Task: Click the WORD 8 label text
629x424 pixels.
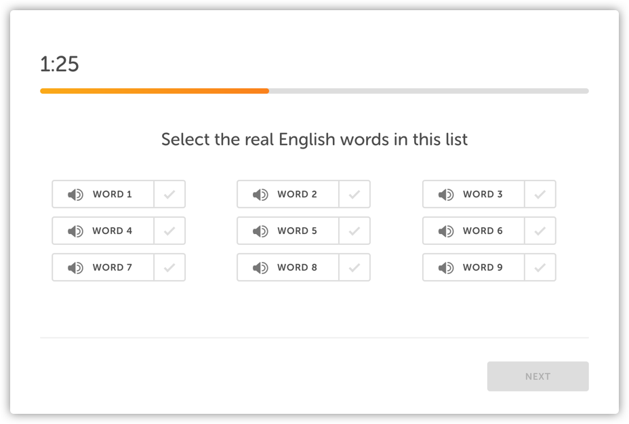Action: pyautogui.click(x=297, y=268)
